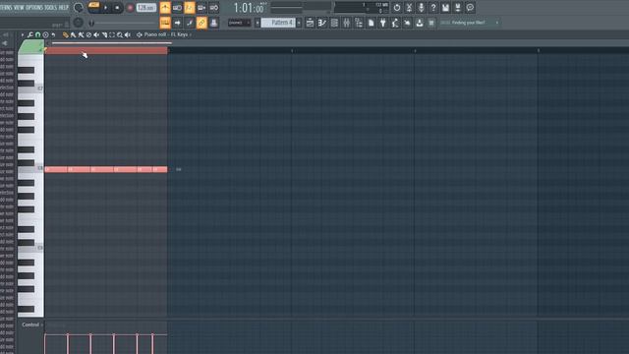Click arrow left of Pattern 4
The image size is (629, 354).
click(257, 23)
